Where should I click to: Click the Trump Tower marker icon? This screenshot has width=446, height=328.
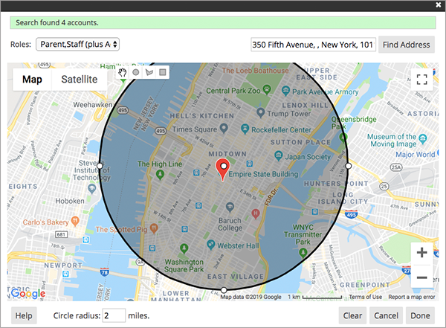point(261,112)
